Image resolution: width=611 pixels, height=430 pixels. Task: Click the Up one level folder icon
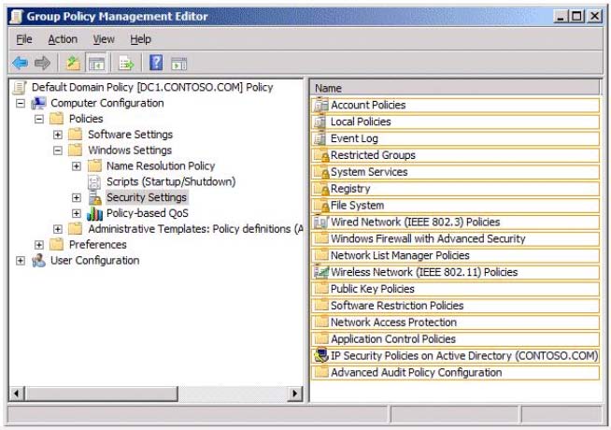click(x=73, y=63)
